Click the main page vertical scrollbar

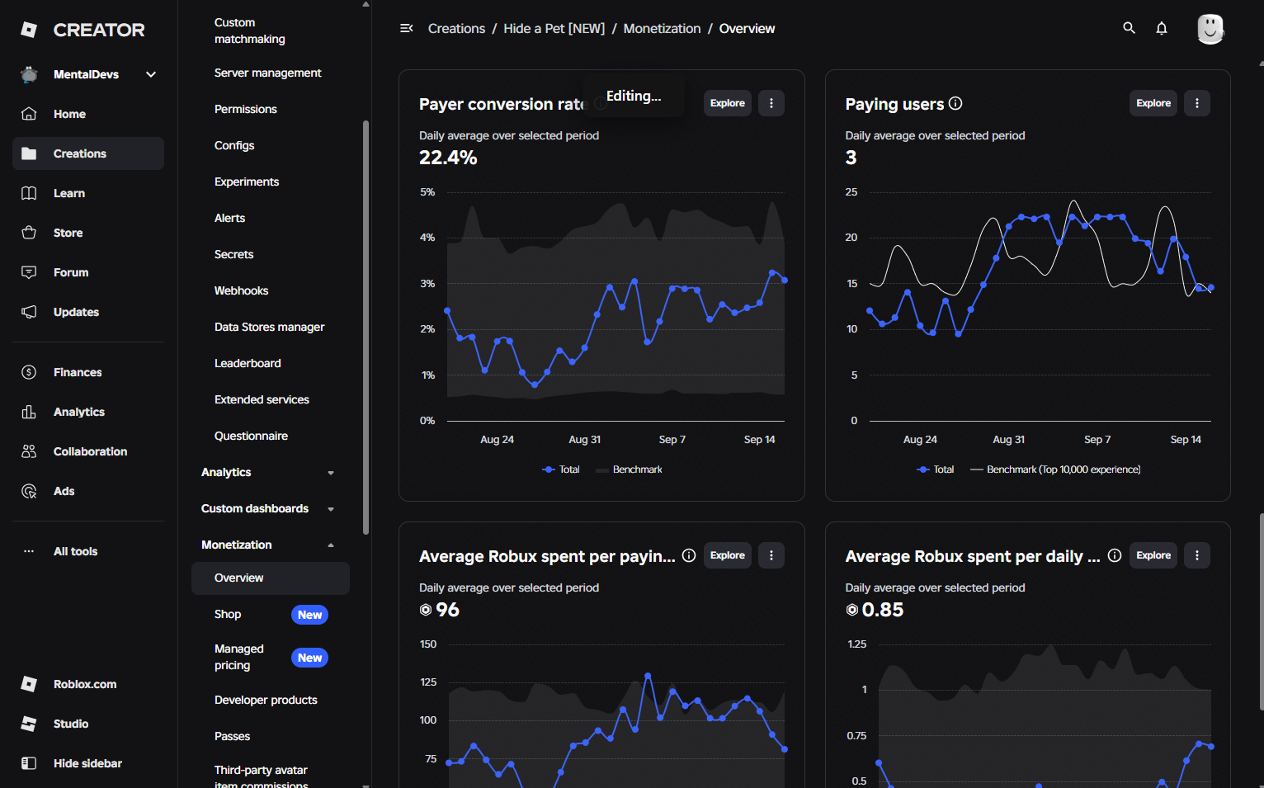1261,611
